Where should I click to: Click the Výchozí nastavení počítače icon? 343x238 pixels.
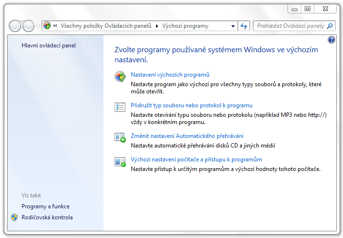click(x=120, y=162)
